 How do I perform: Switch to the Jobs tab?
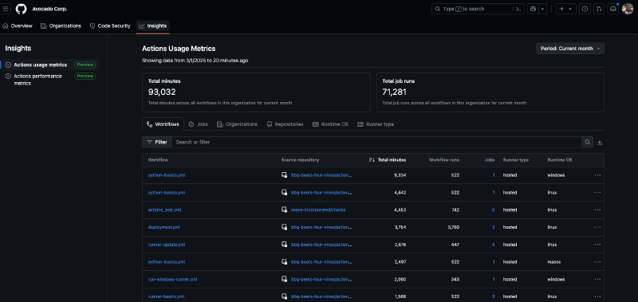coord(198,124)
